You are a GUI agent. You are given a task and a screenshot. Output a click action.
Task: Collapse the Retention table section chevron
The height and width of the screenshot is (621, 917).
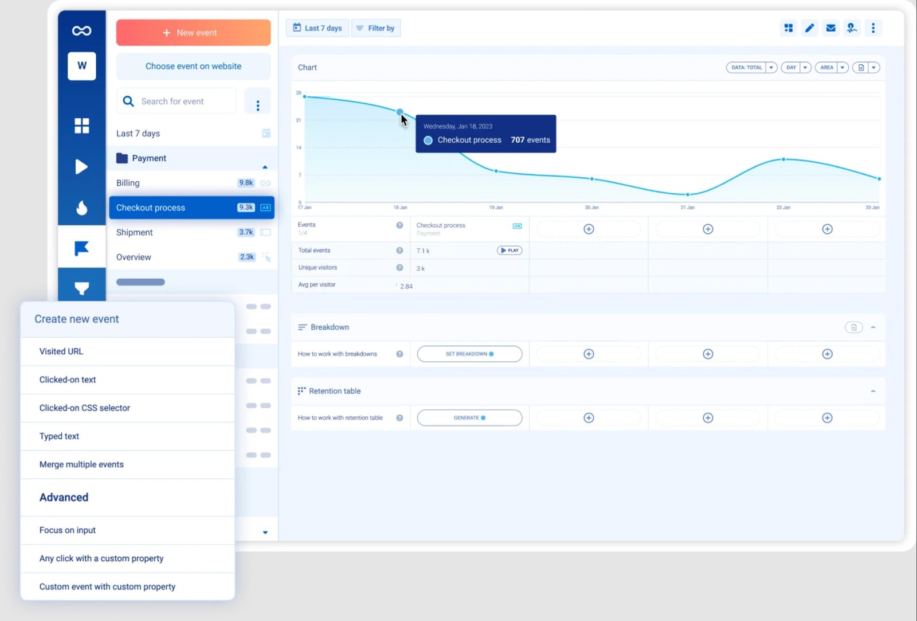[x=873, y=391]
